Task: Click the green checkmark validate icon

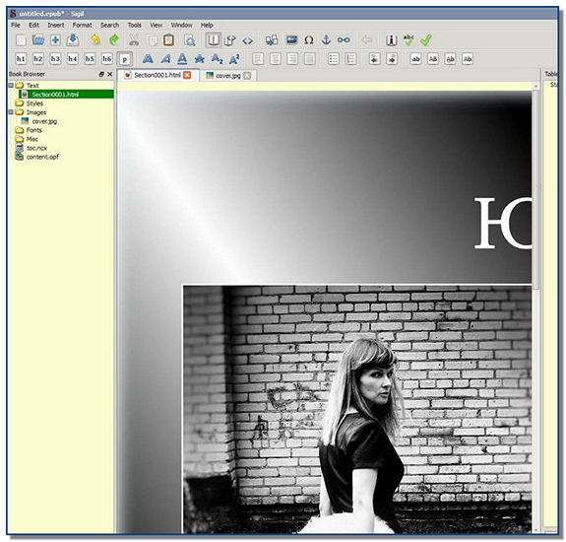Action: [425, 40]
